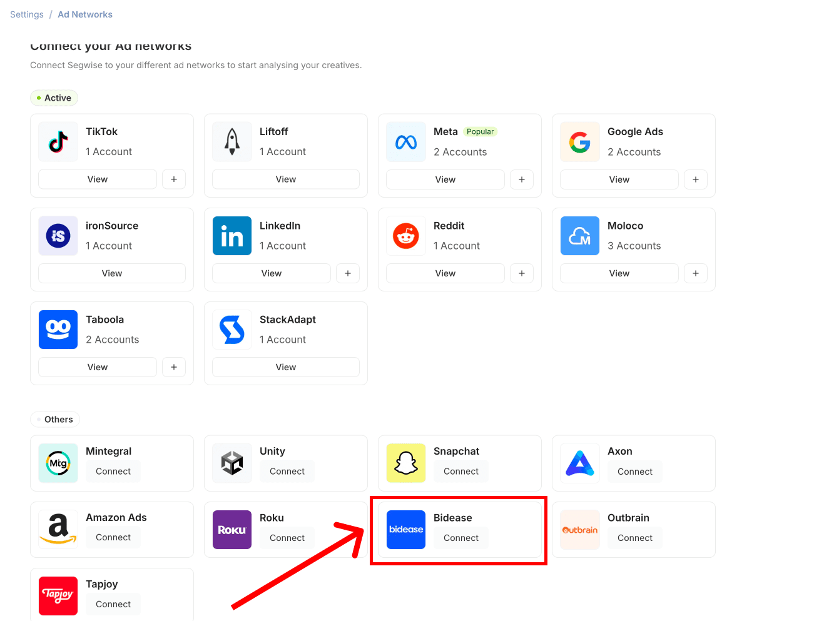Add another Moloco account with plus
The width and height of the screenshot is (824, 621).
point(696,273)
